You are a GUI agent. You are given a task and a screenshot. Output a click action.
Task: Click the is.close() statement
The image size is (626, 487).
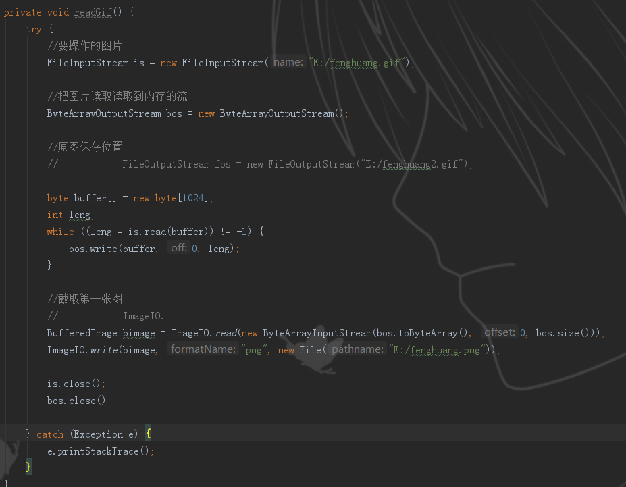[x=76, y=384]
